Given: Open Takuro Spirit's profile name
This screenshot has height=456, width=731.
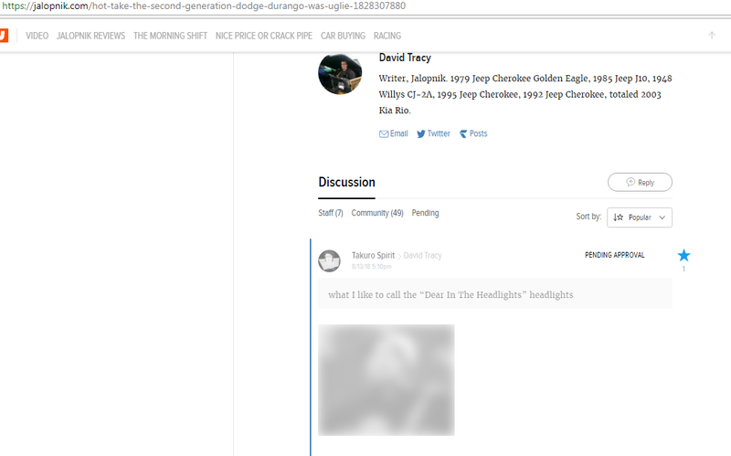Looking at the screenshot, I should [x=373, y=256].
